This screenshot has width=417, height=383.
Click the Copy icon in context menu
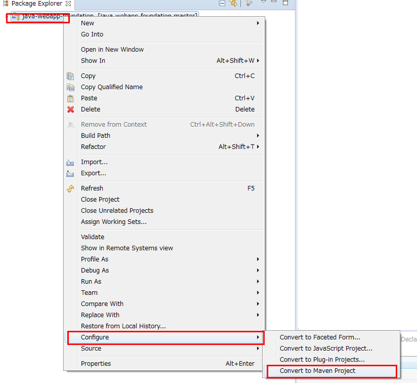tap(70, 76)
